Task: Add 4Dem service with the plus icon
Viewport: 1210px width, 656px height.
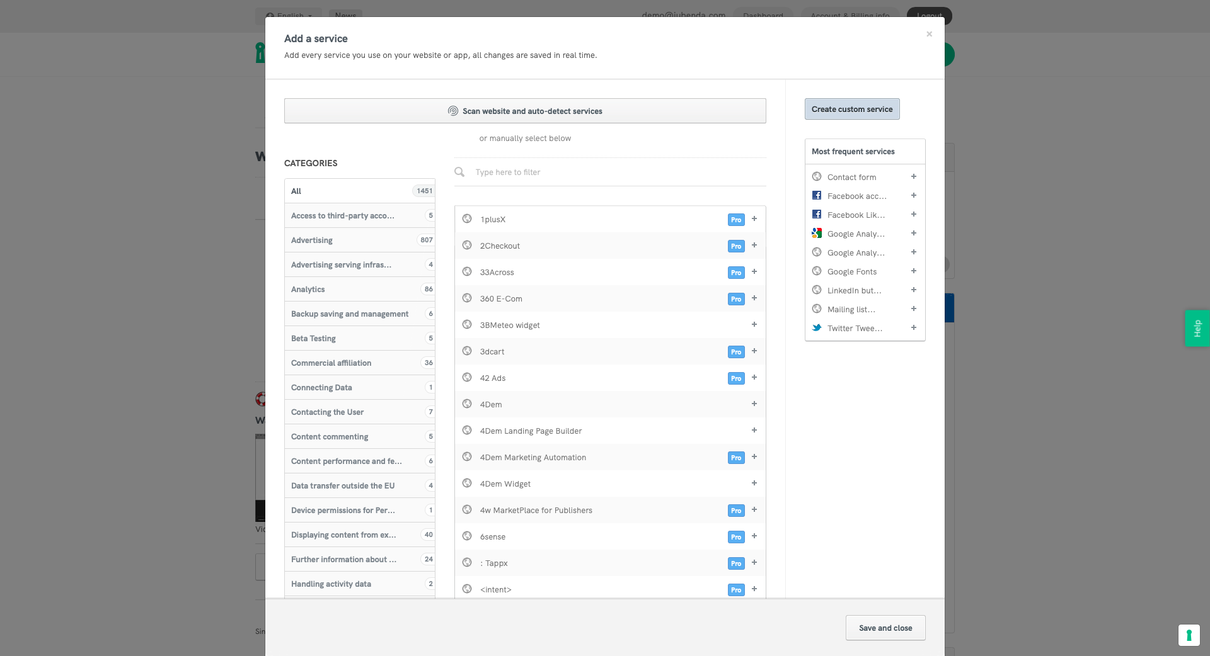Action: tap(754, 404)
